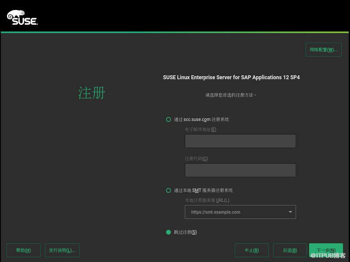
Task: Click the 电子邮件地址(E) field label
Action: point(200,129)
